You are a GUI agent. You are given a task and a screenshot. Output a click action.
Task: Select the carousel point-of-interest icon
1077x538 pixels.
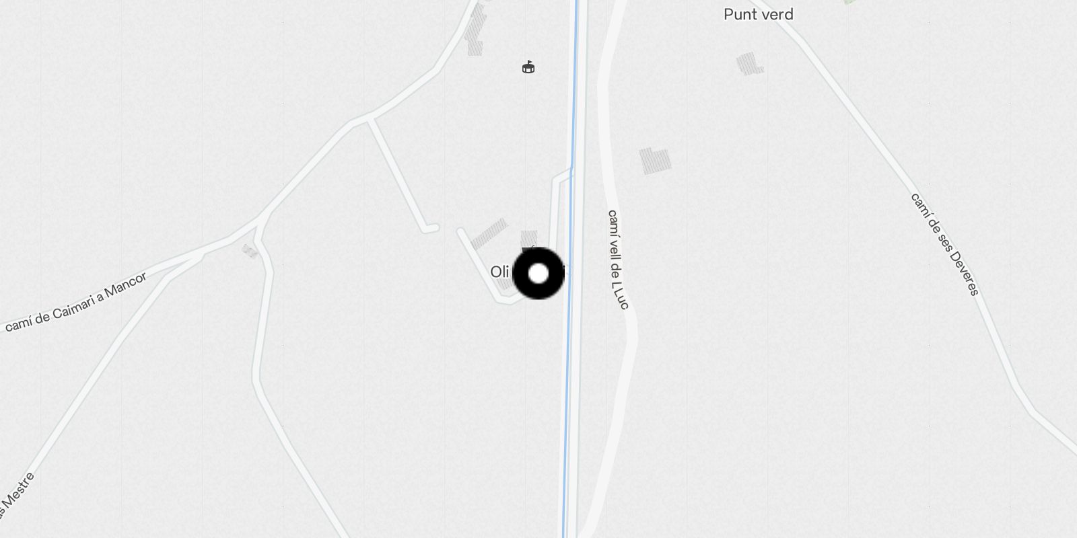tap(528, 67)
